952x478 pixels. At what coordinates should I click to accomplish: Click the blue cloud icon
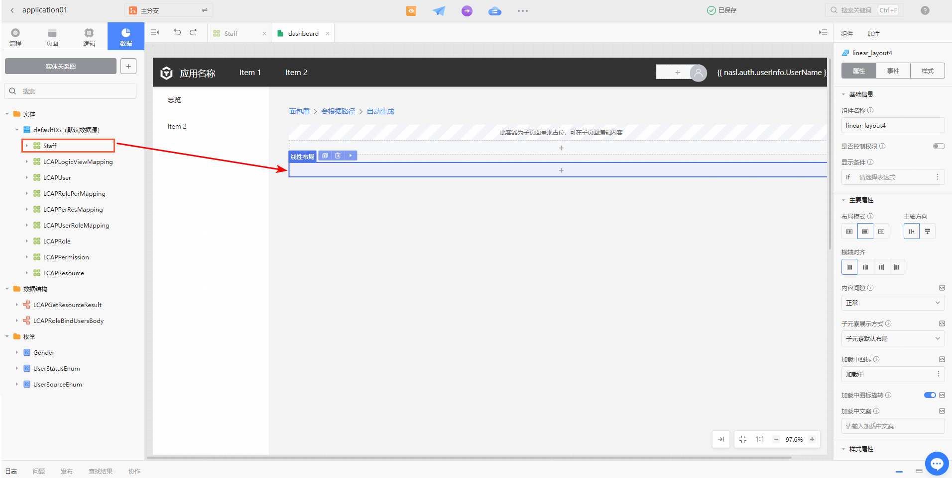pos(494,11)
